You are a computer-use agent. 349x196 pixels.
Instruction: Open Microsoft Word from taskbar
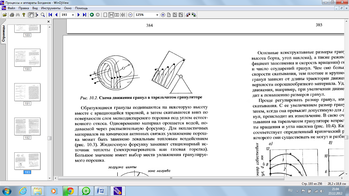[x=101, y=191]
